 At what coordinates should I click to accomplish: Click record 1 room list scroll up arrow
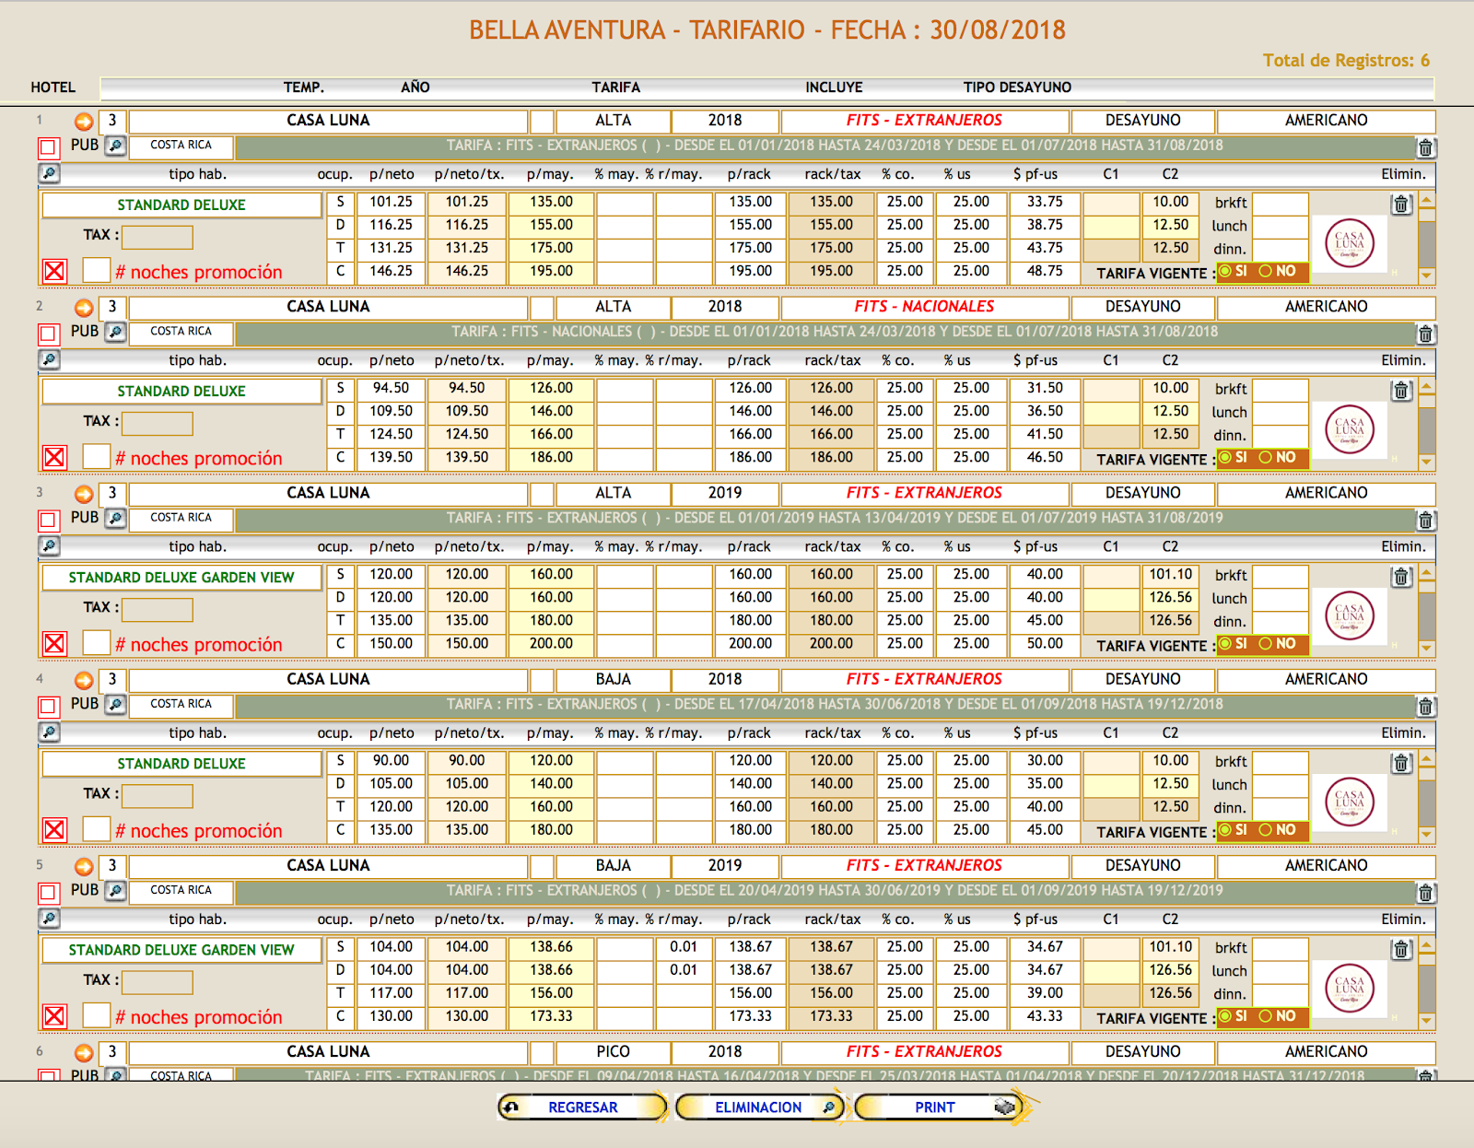(1427, 200)
